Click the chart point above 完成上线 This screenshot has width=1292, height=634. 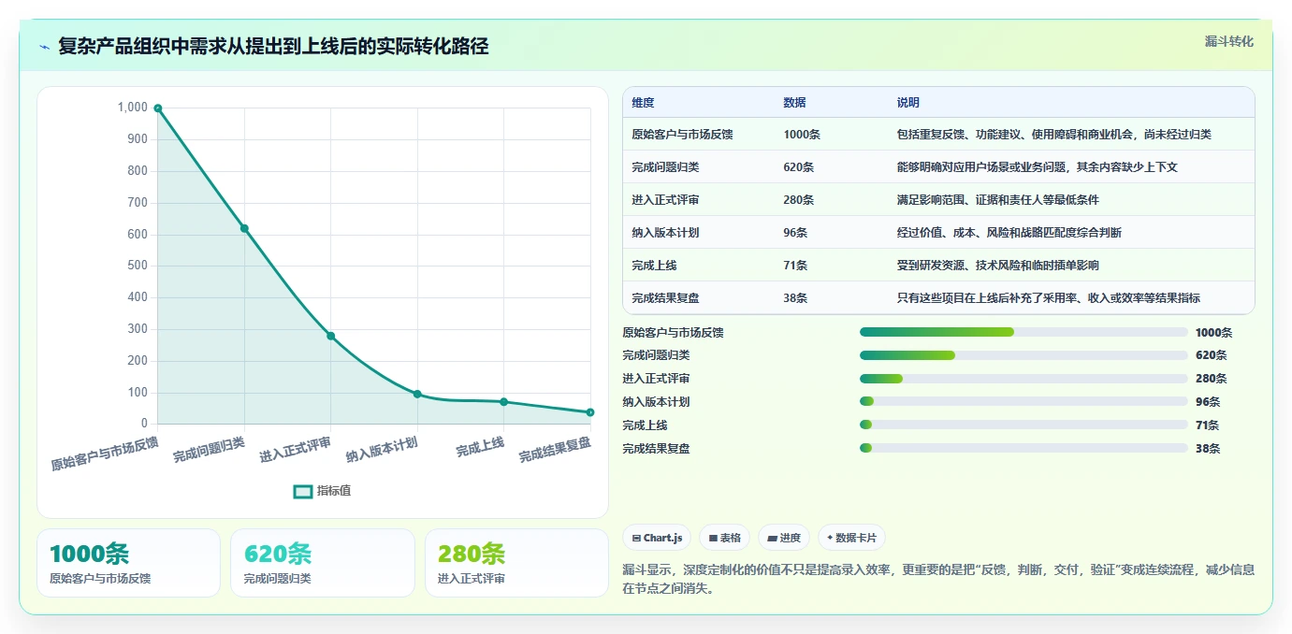coord(503,402)
